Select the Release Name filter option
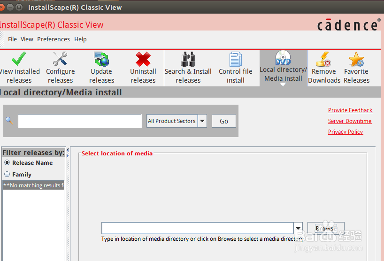The height and width of the screenshot is (261, 384). click(x=29, y=162)
